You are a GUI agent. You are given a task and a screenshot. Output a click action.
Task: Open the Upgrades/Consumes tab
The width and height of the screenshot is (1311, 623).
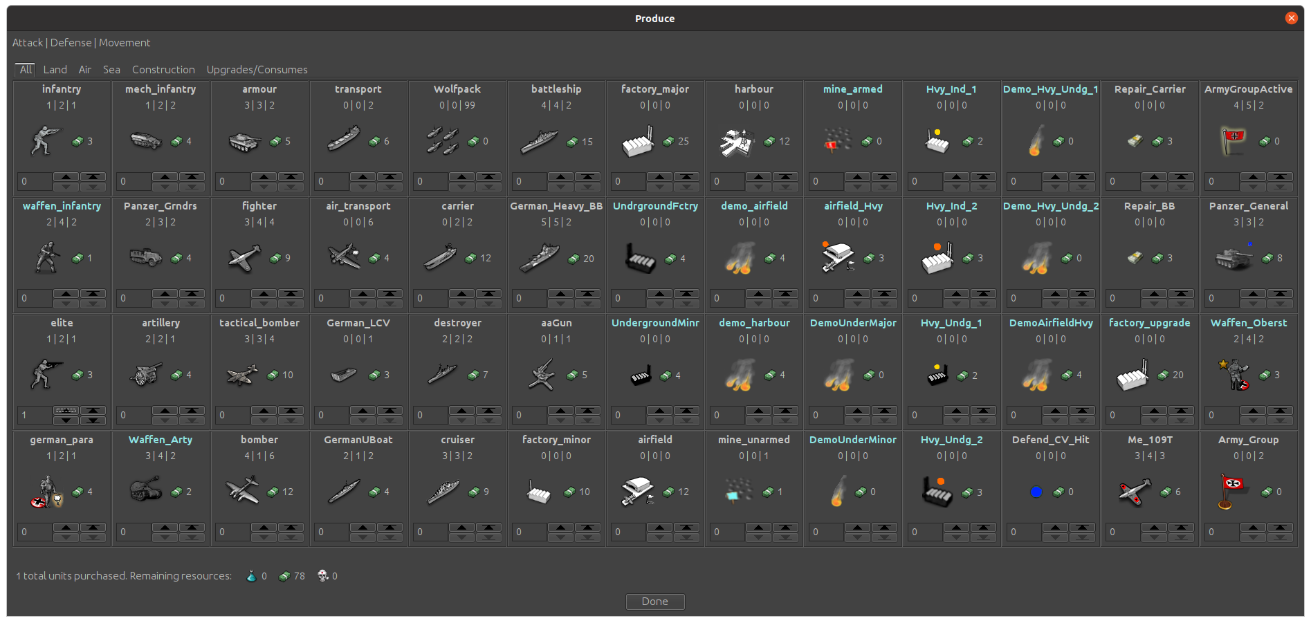click(x=257, y=69)
